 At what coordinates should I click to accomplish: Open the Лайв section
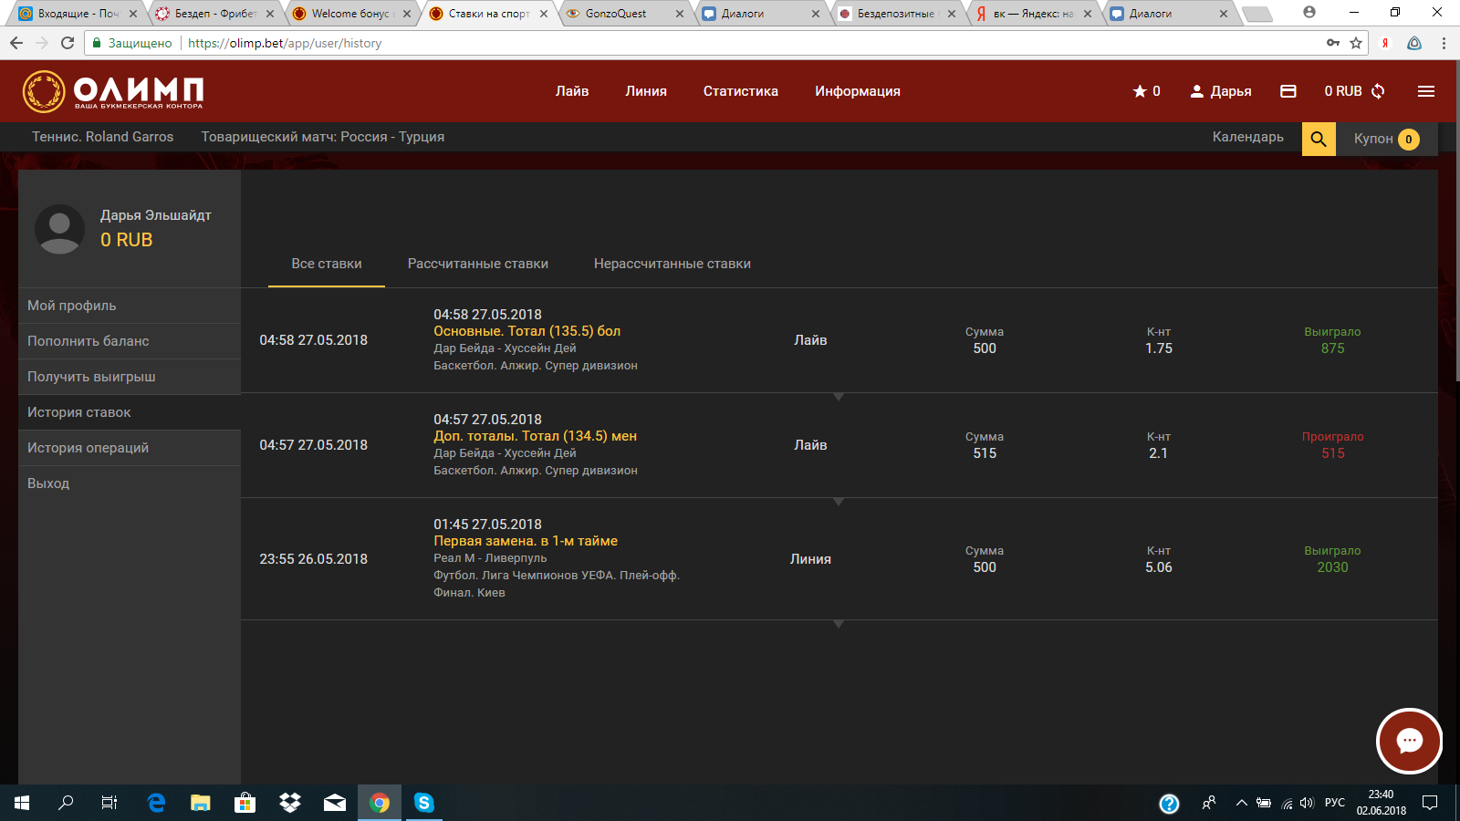[x=572, y=91]
